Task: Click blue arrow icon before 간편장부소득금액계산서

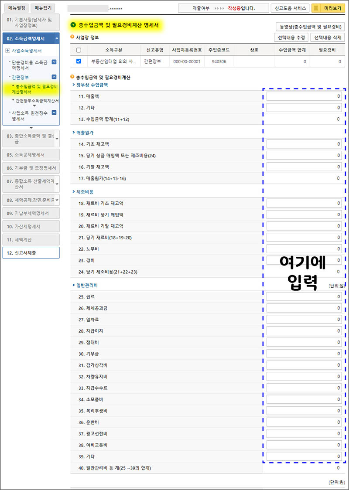Action: pos(12,99)
